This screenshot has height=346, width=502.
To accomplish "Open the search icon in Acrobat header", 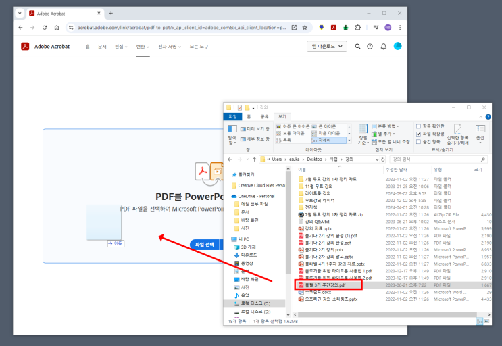I will pyautogui.click(x=357, y=47).
